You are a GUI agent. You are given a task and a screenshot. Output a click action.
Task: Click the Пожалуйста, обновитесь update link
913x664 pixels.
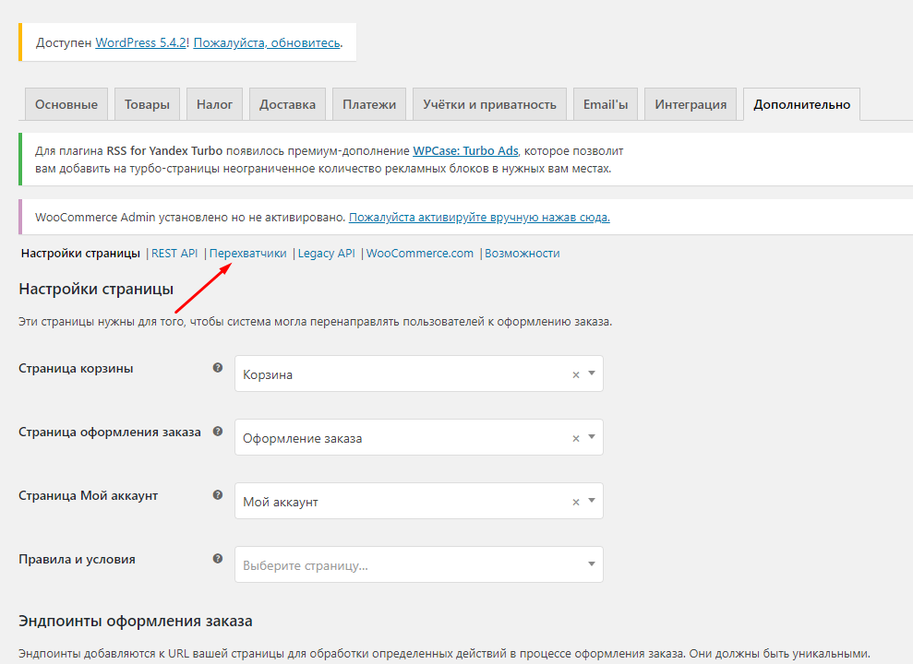[268, 43]
